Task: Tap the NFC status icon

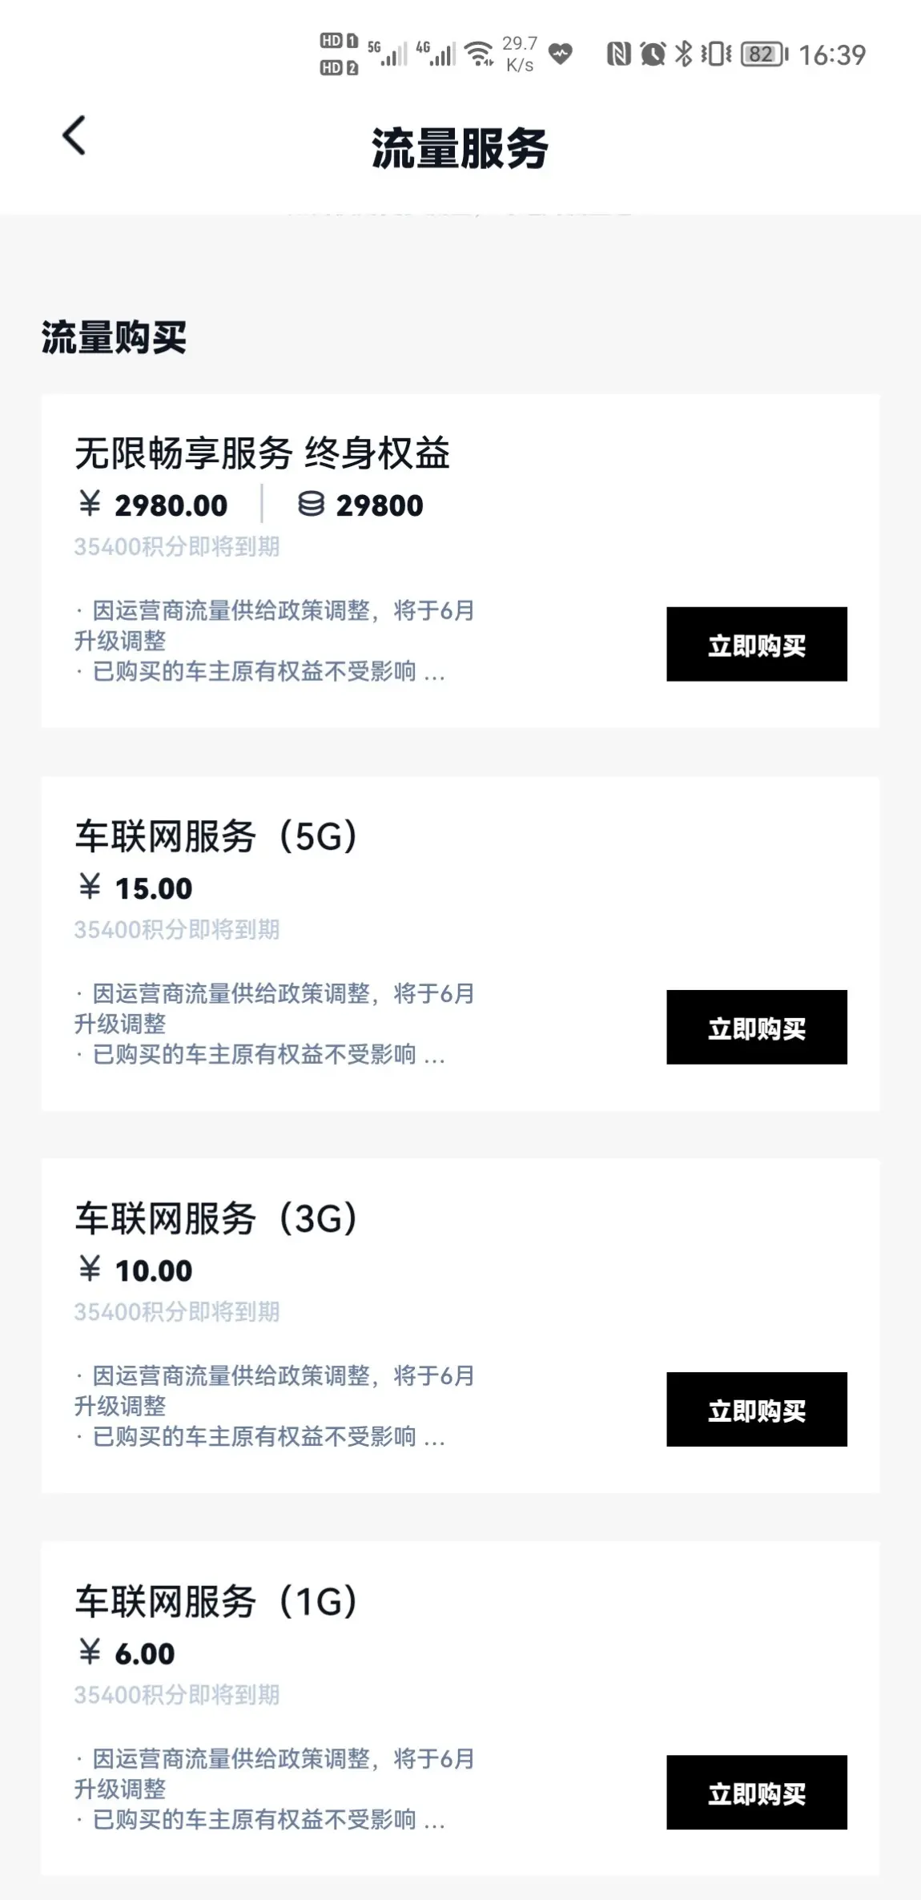Action: [x=618, y=54]
